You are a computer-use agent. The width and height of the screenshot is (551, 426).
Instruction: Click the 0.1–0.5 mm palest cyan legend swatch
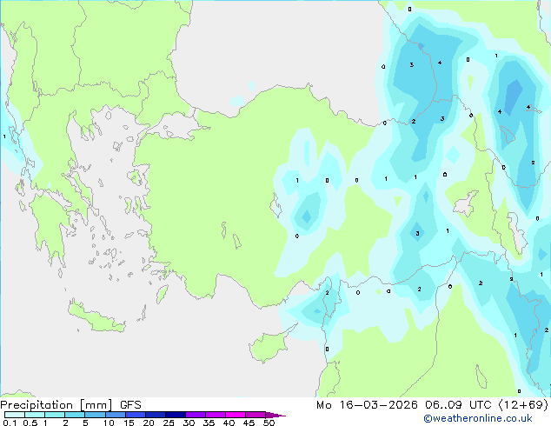coord(15,415)
